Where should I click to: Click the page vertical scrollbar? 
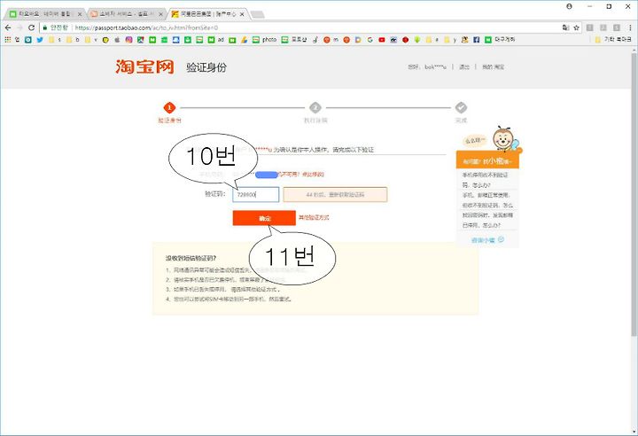point(634,196)
